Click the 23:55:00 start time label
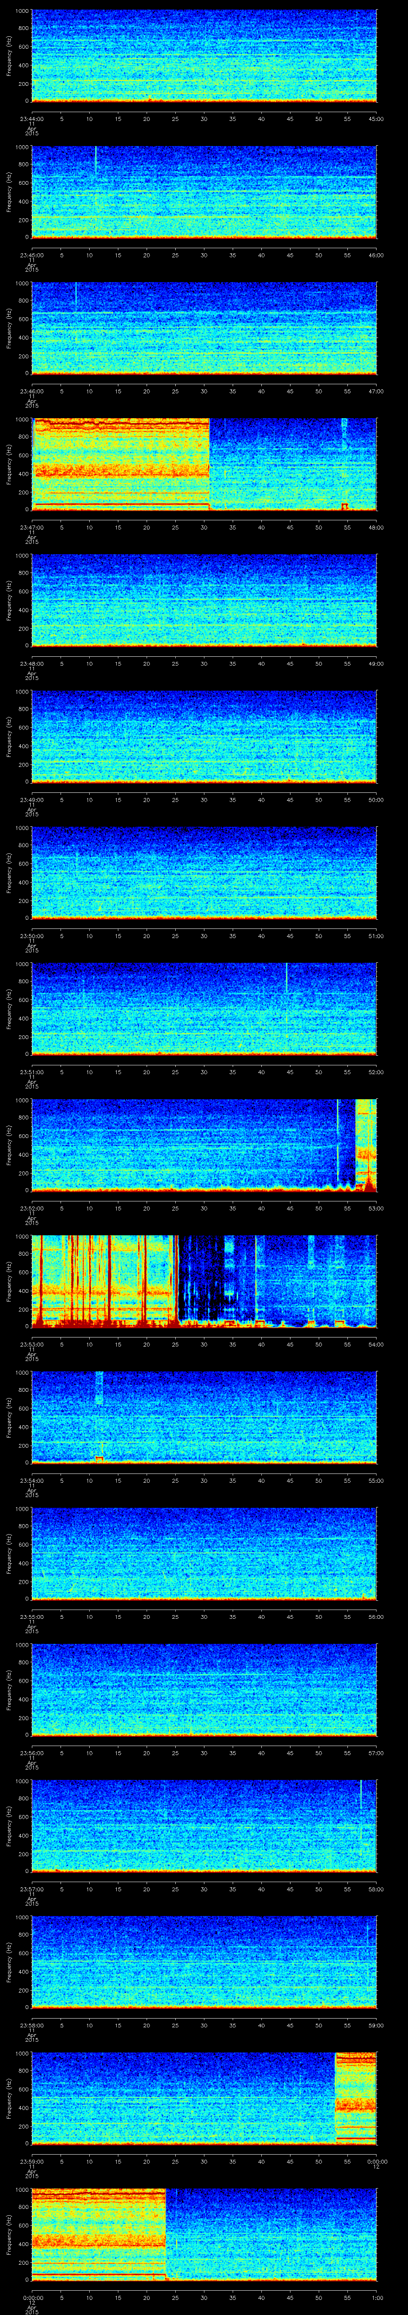The width and height of the screenshot is (408, 2315). (x=31, y=1617)
